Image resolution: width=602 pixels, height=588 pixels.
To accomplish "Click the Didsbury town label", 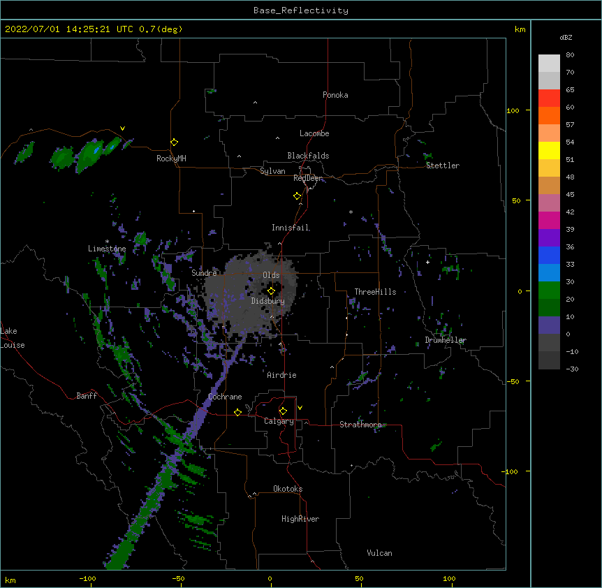I will click(x=268, y=301).
